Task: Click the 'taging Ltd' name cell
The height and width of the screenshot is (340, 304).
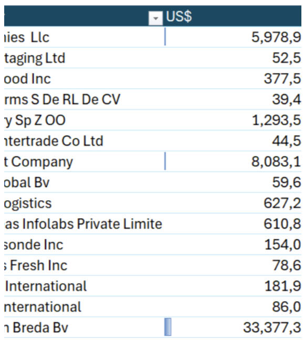Action: 84,58
